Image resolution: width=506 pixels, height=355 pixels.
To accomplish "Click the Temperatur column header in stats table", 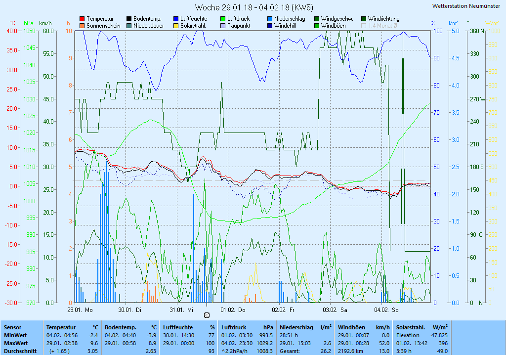I will coord(61,327).
